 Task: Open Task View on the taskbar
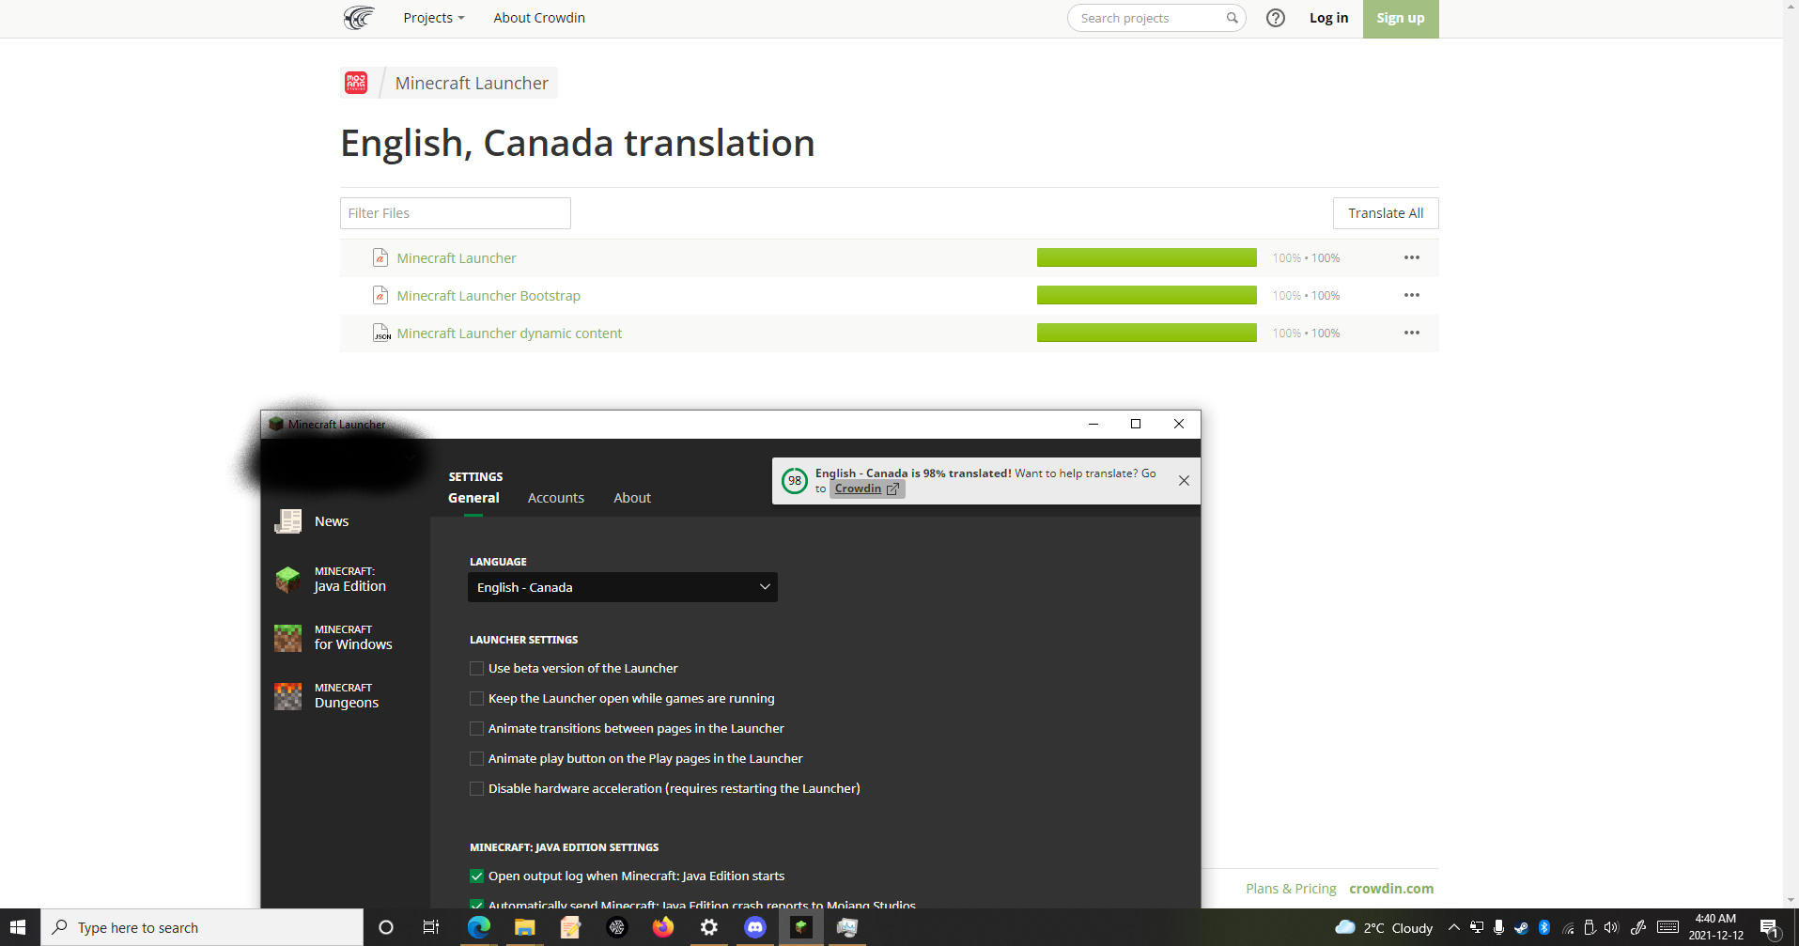click(431, 927)
